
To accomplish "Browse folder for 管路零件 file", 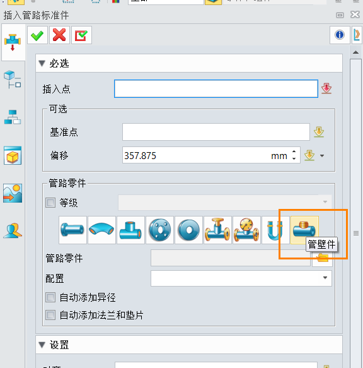I will [322, 258].
